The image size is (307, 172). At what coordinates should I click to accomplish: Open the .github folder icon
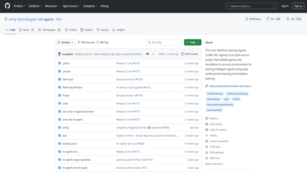[60, 63]
